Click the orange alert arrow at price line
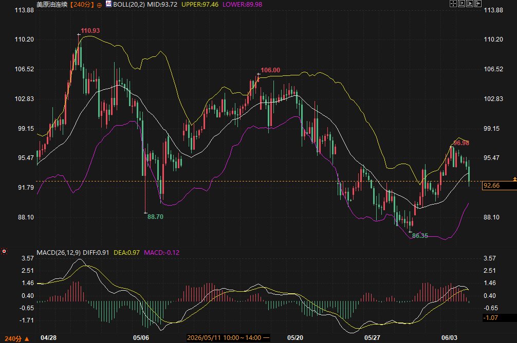Screen dimensions: 517x343 [514, 179]
